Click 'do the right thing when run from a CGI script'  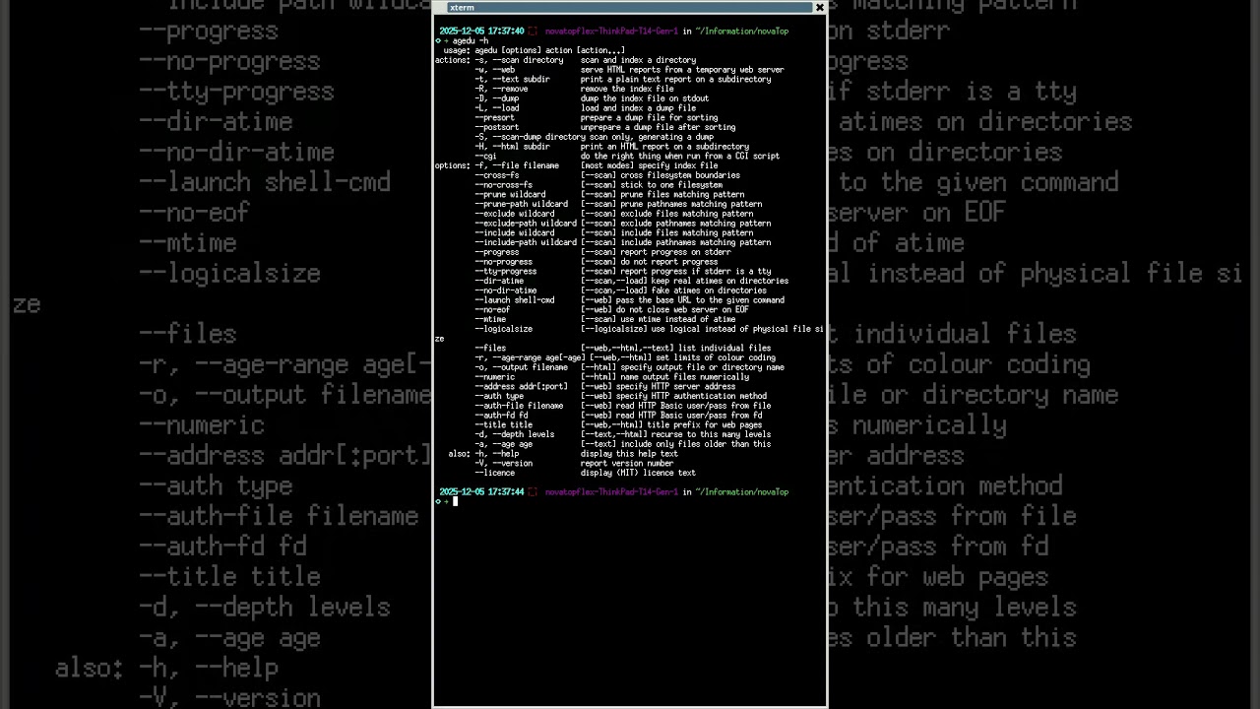coord(680,156)
